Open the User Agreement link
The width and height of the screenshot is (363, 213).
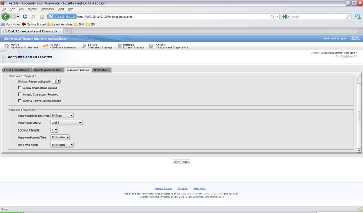(x=189, y=194)
